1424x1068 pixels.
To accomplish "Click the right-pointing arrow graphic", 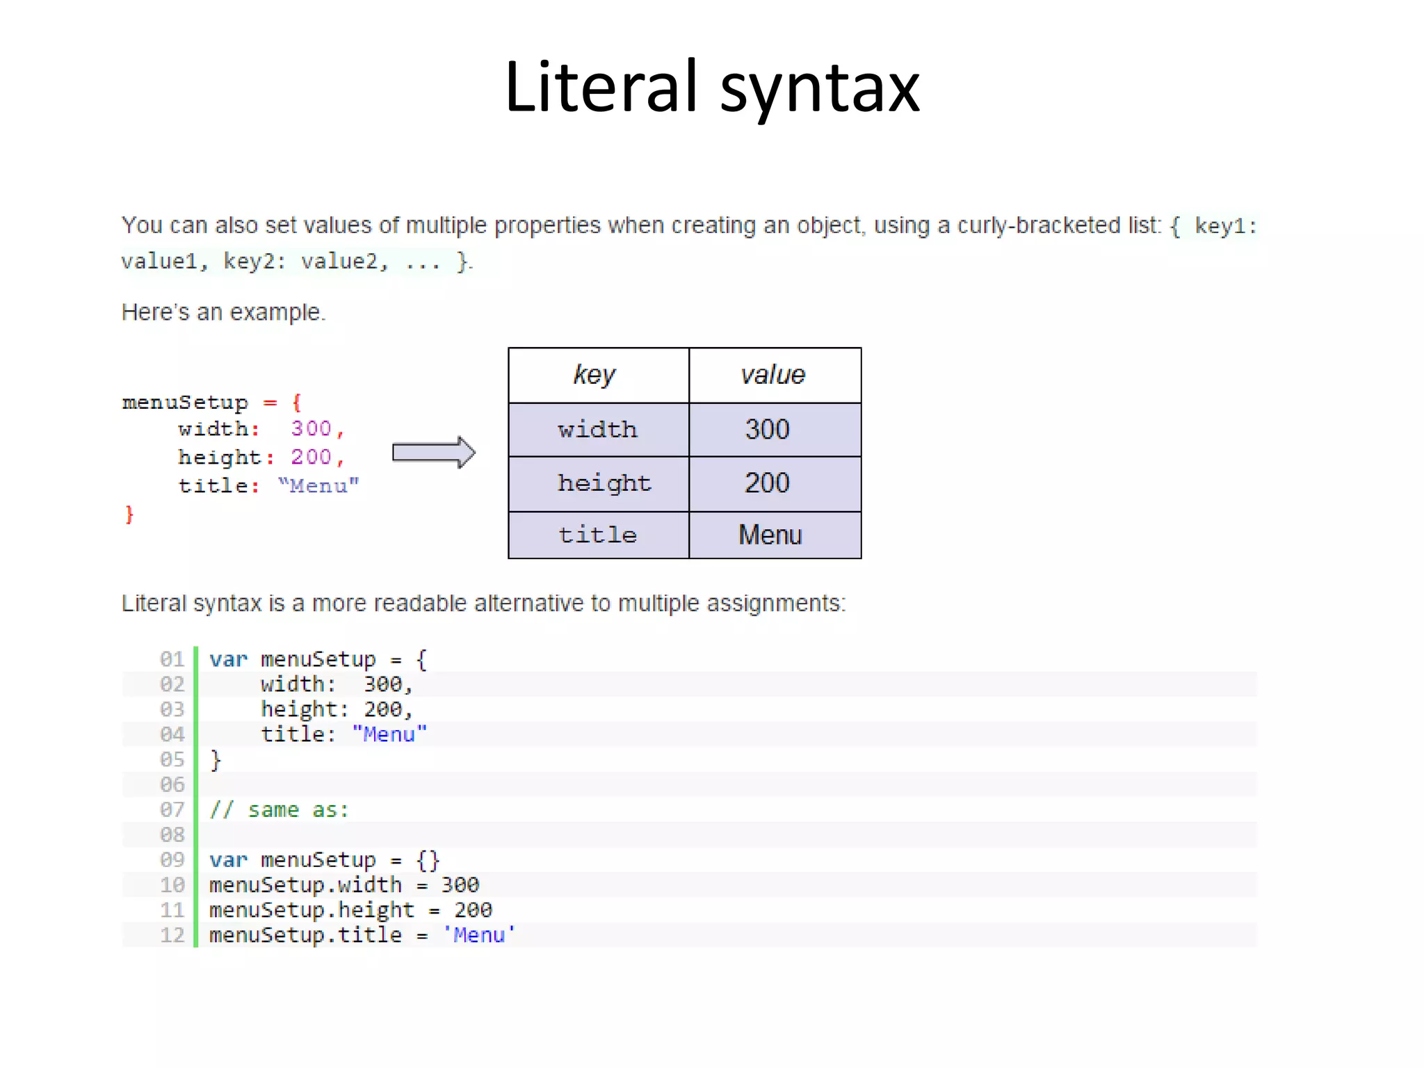I will pyautogui.click(x=433, y=453).
